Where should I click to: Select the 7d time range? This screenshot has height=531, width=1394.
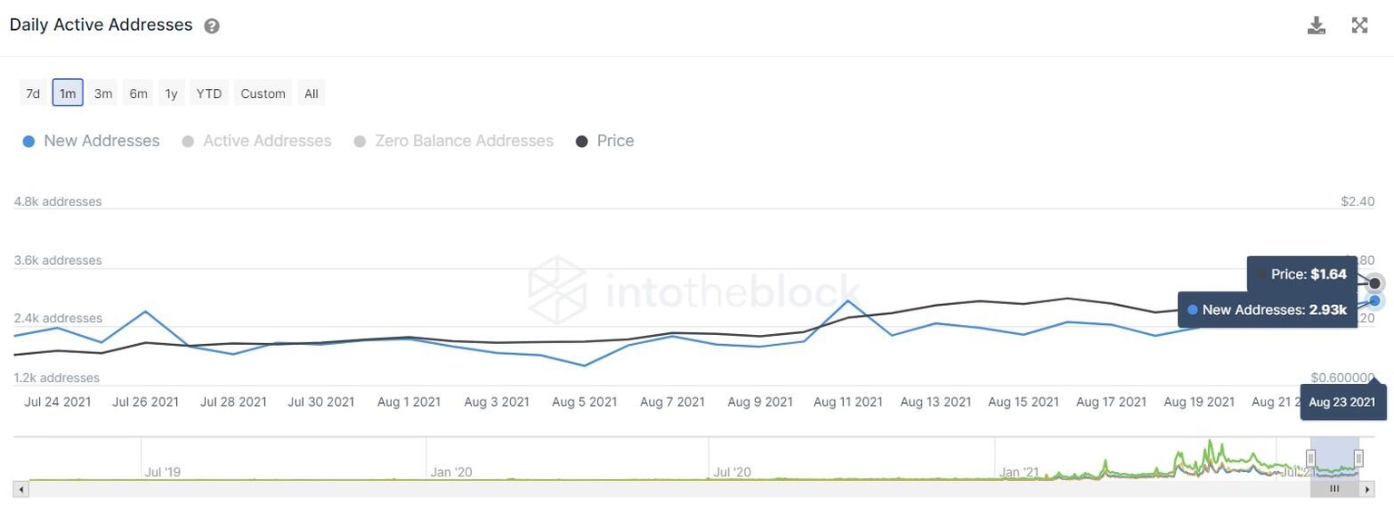tap(33, 93)
